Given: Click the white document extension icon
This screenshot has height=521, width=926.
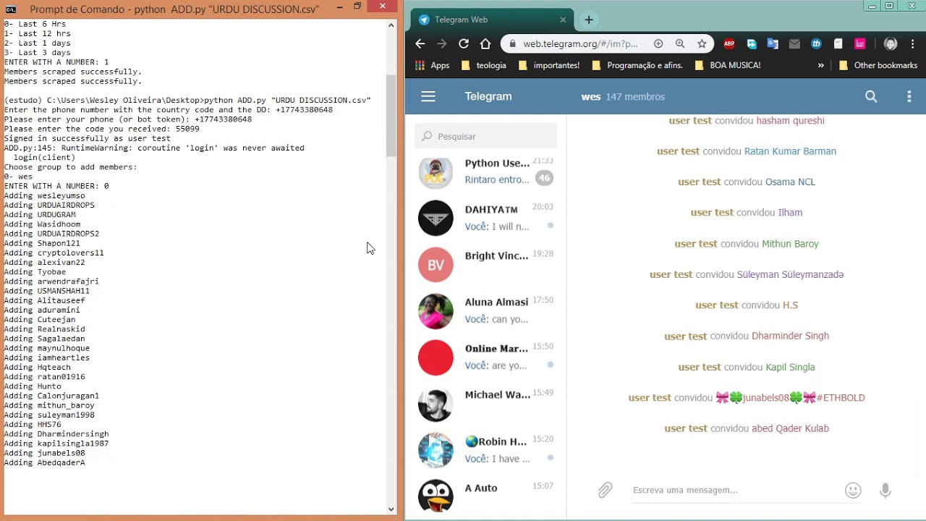Looking at the screenshot, I should click(838, 43).
